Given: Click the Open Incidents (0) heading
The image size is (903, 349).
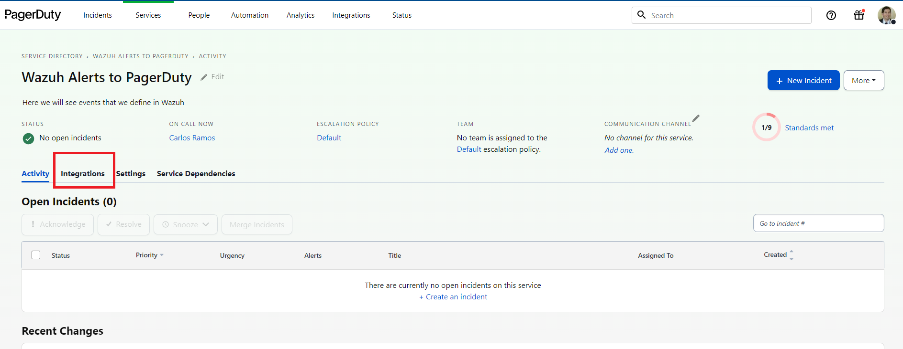Looking at the screenshot, I should [69, 202].
